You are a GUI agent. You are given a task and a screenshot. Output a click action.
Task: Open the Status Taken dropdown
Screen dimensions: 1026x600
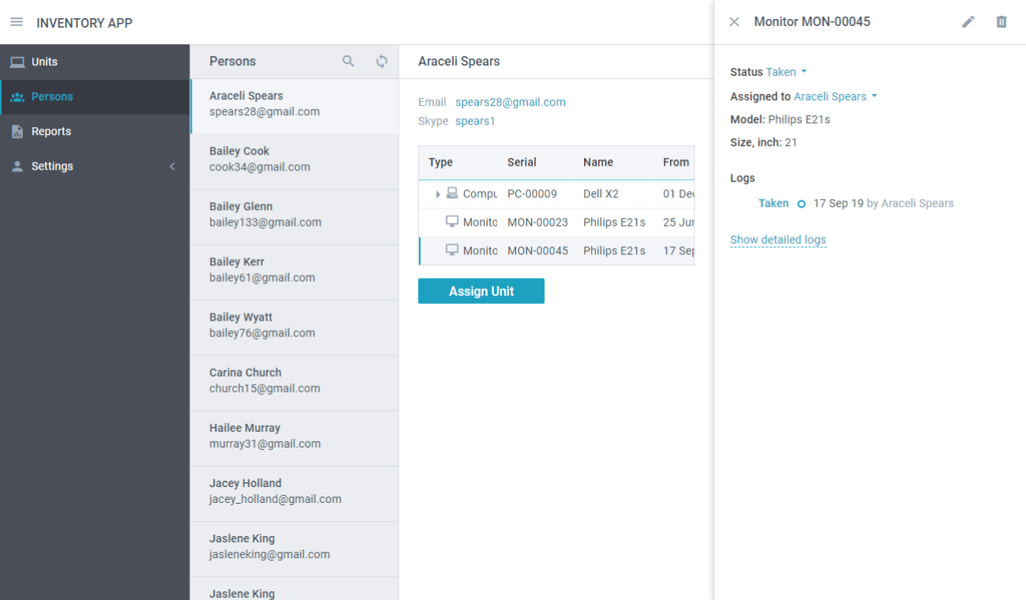pos(787,72)
